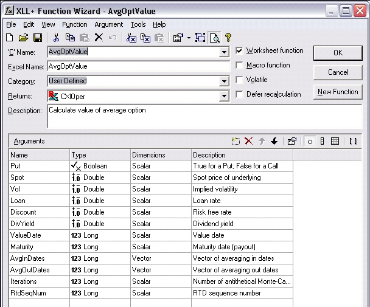Click the red delete argument icon

pos(248,141)
